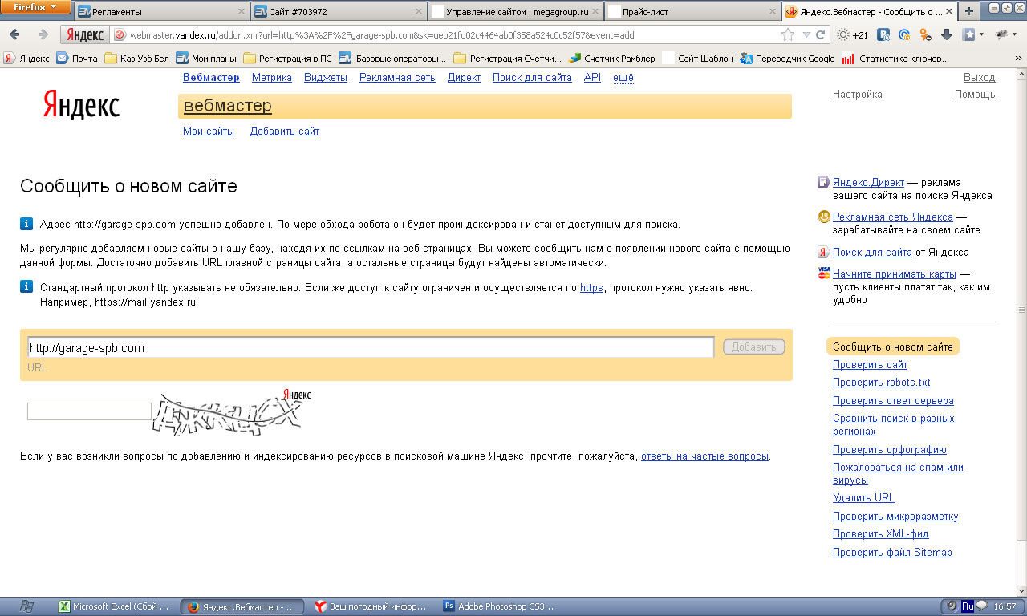
Task: Click the Яндекс.Директ icon in sidebar
Action: [x=823, y=182]
